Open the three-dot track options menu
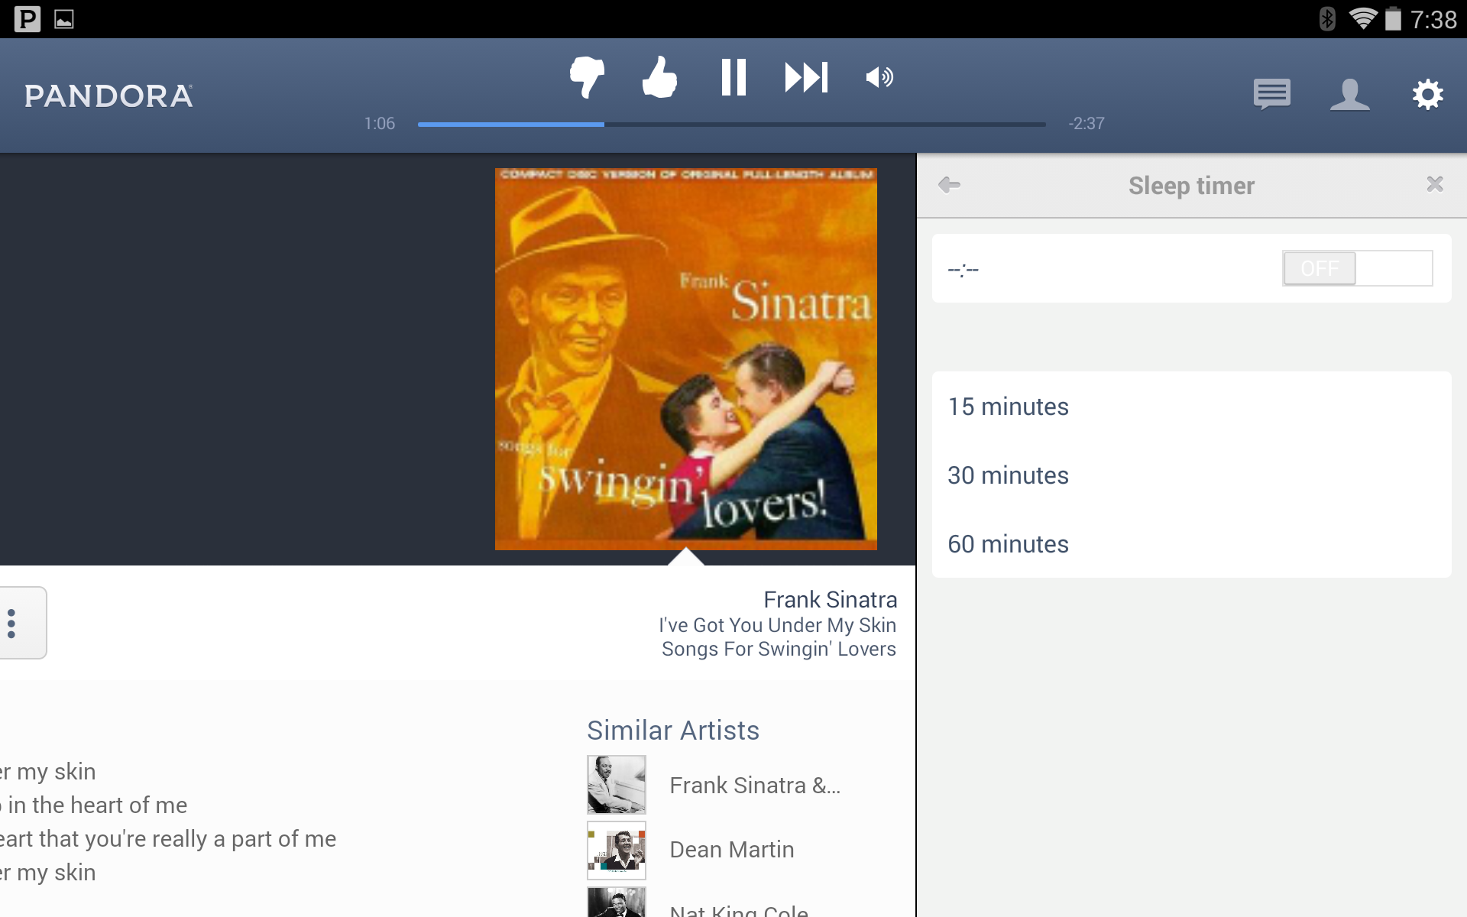 click(11, 623)
